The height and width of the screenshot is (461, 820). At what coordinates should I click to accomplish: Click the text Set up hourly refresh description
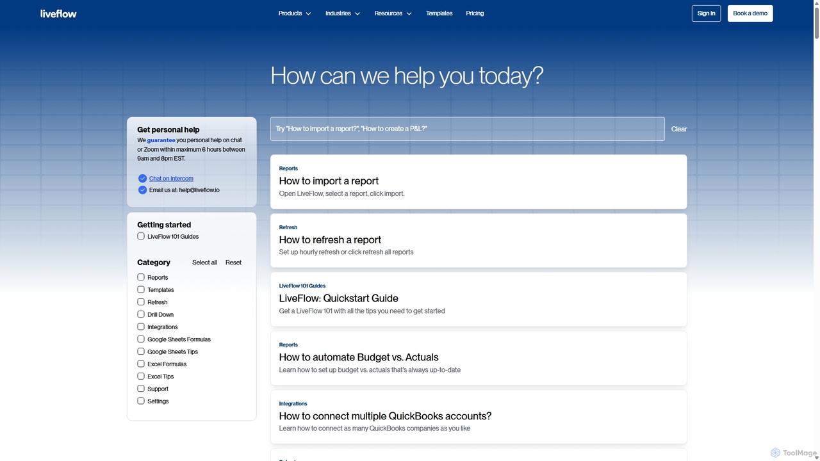346,252
